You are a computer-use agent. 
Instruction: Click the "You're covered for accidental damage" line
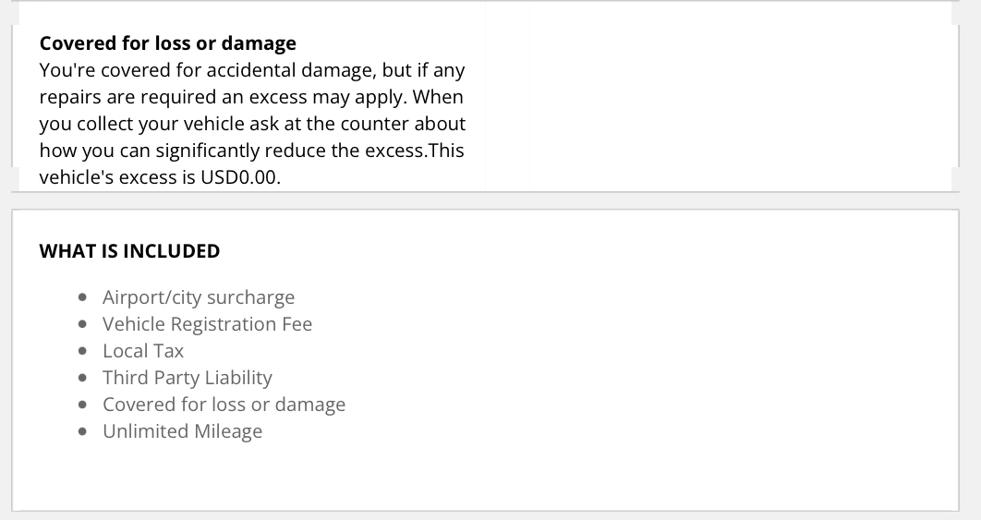point(251,70)
